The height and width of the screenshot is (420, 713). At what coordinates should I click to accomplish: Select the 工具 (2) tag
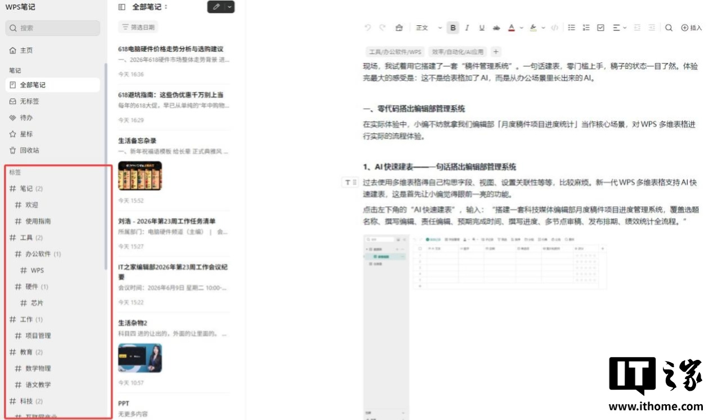tap(26, 237)
